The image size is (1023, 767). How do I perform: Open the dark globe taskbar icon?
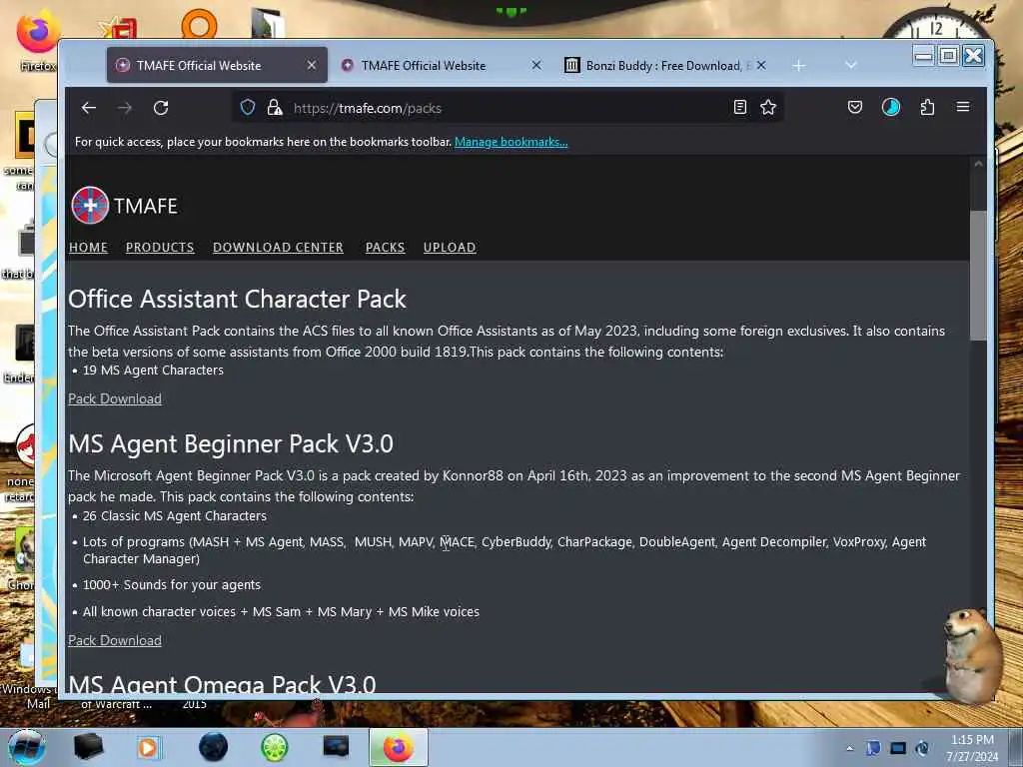[x=214, y=747]
